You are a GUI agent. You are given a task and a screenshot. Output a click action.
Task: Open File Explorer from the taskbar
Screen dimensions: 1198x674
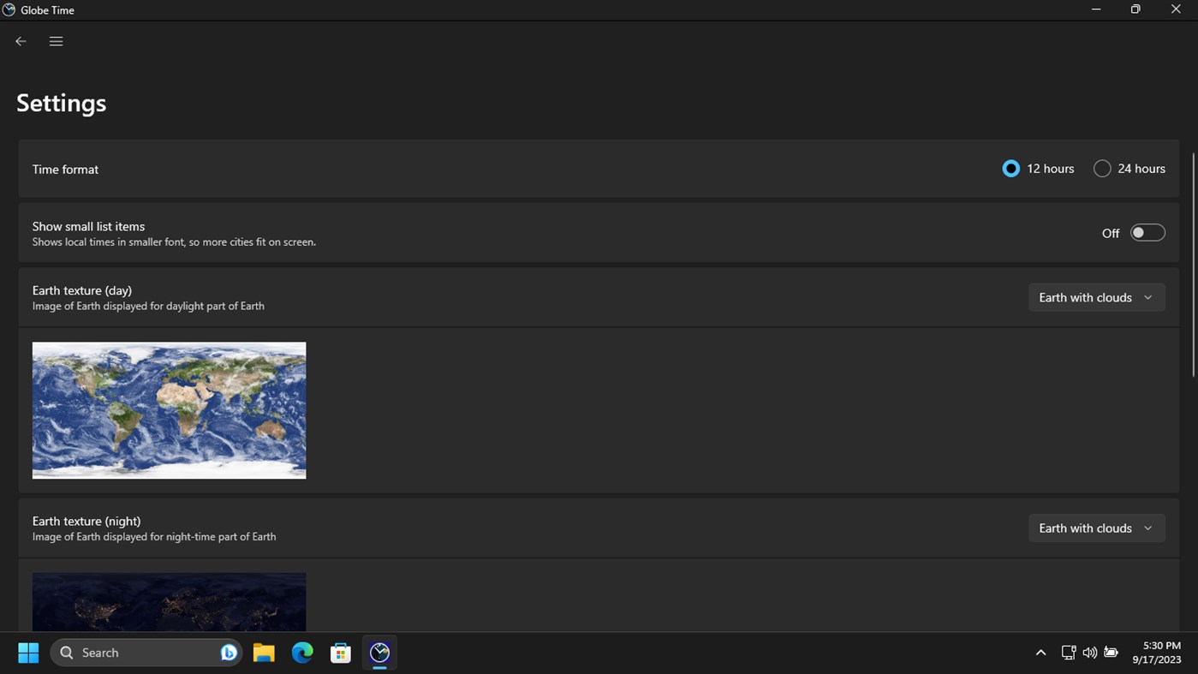[x=264, y=653]
